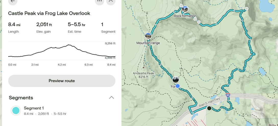Click the gray waypoint at route's northeast corner
This screenshot has height=126, width=278.
[x=247, y=9]
